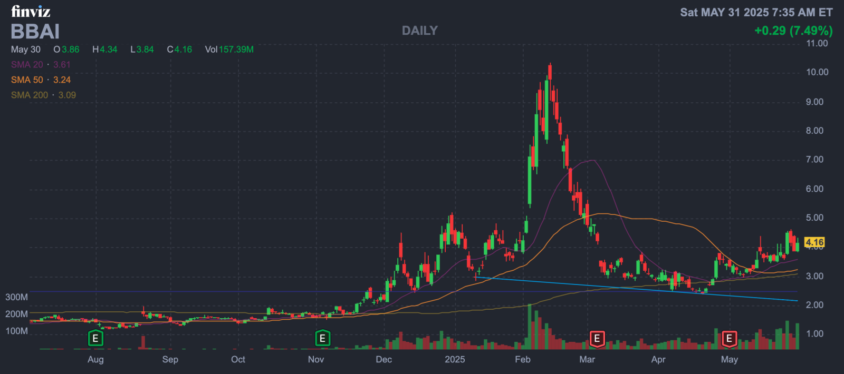Click the 2.00 price axis label
This screenshot has height=374, width=844.
814,305
